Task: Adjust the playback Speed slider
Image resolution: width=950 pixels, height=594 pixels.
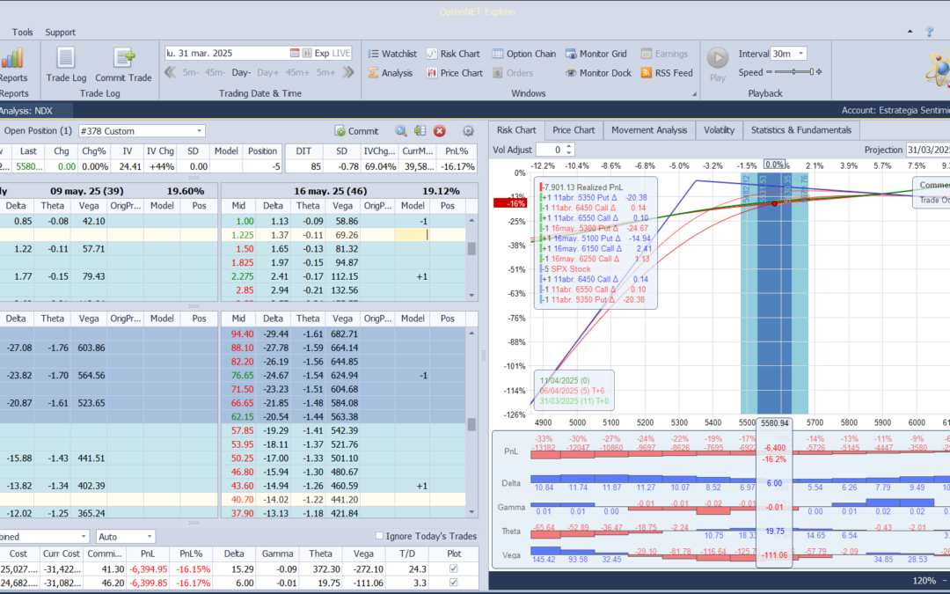Action: pyautogui.click(x=794, y=72)
